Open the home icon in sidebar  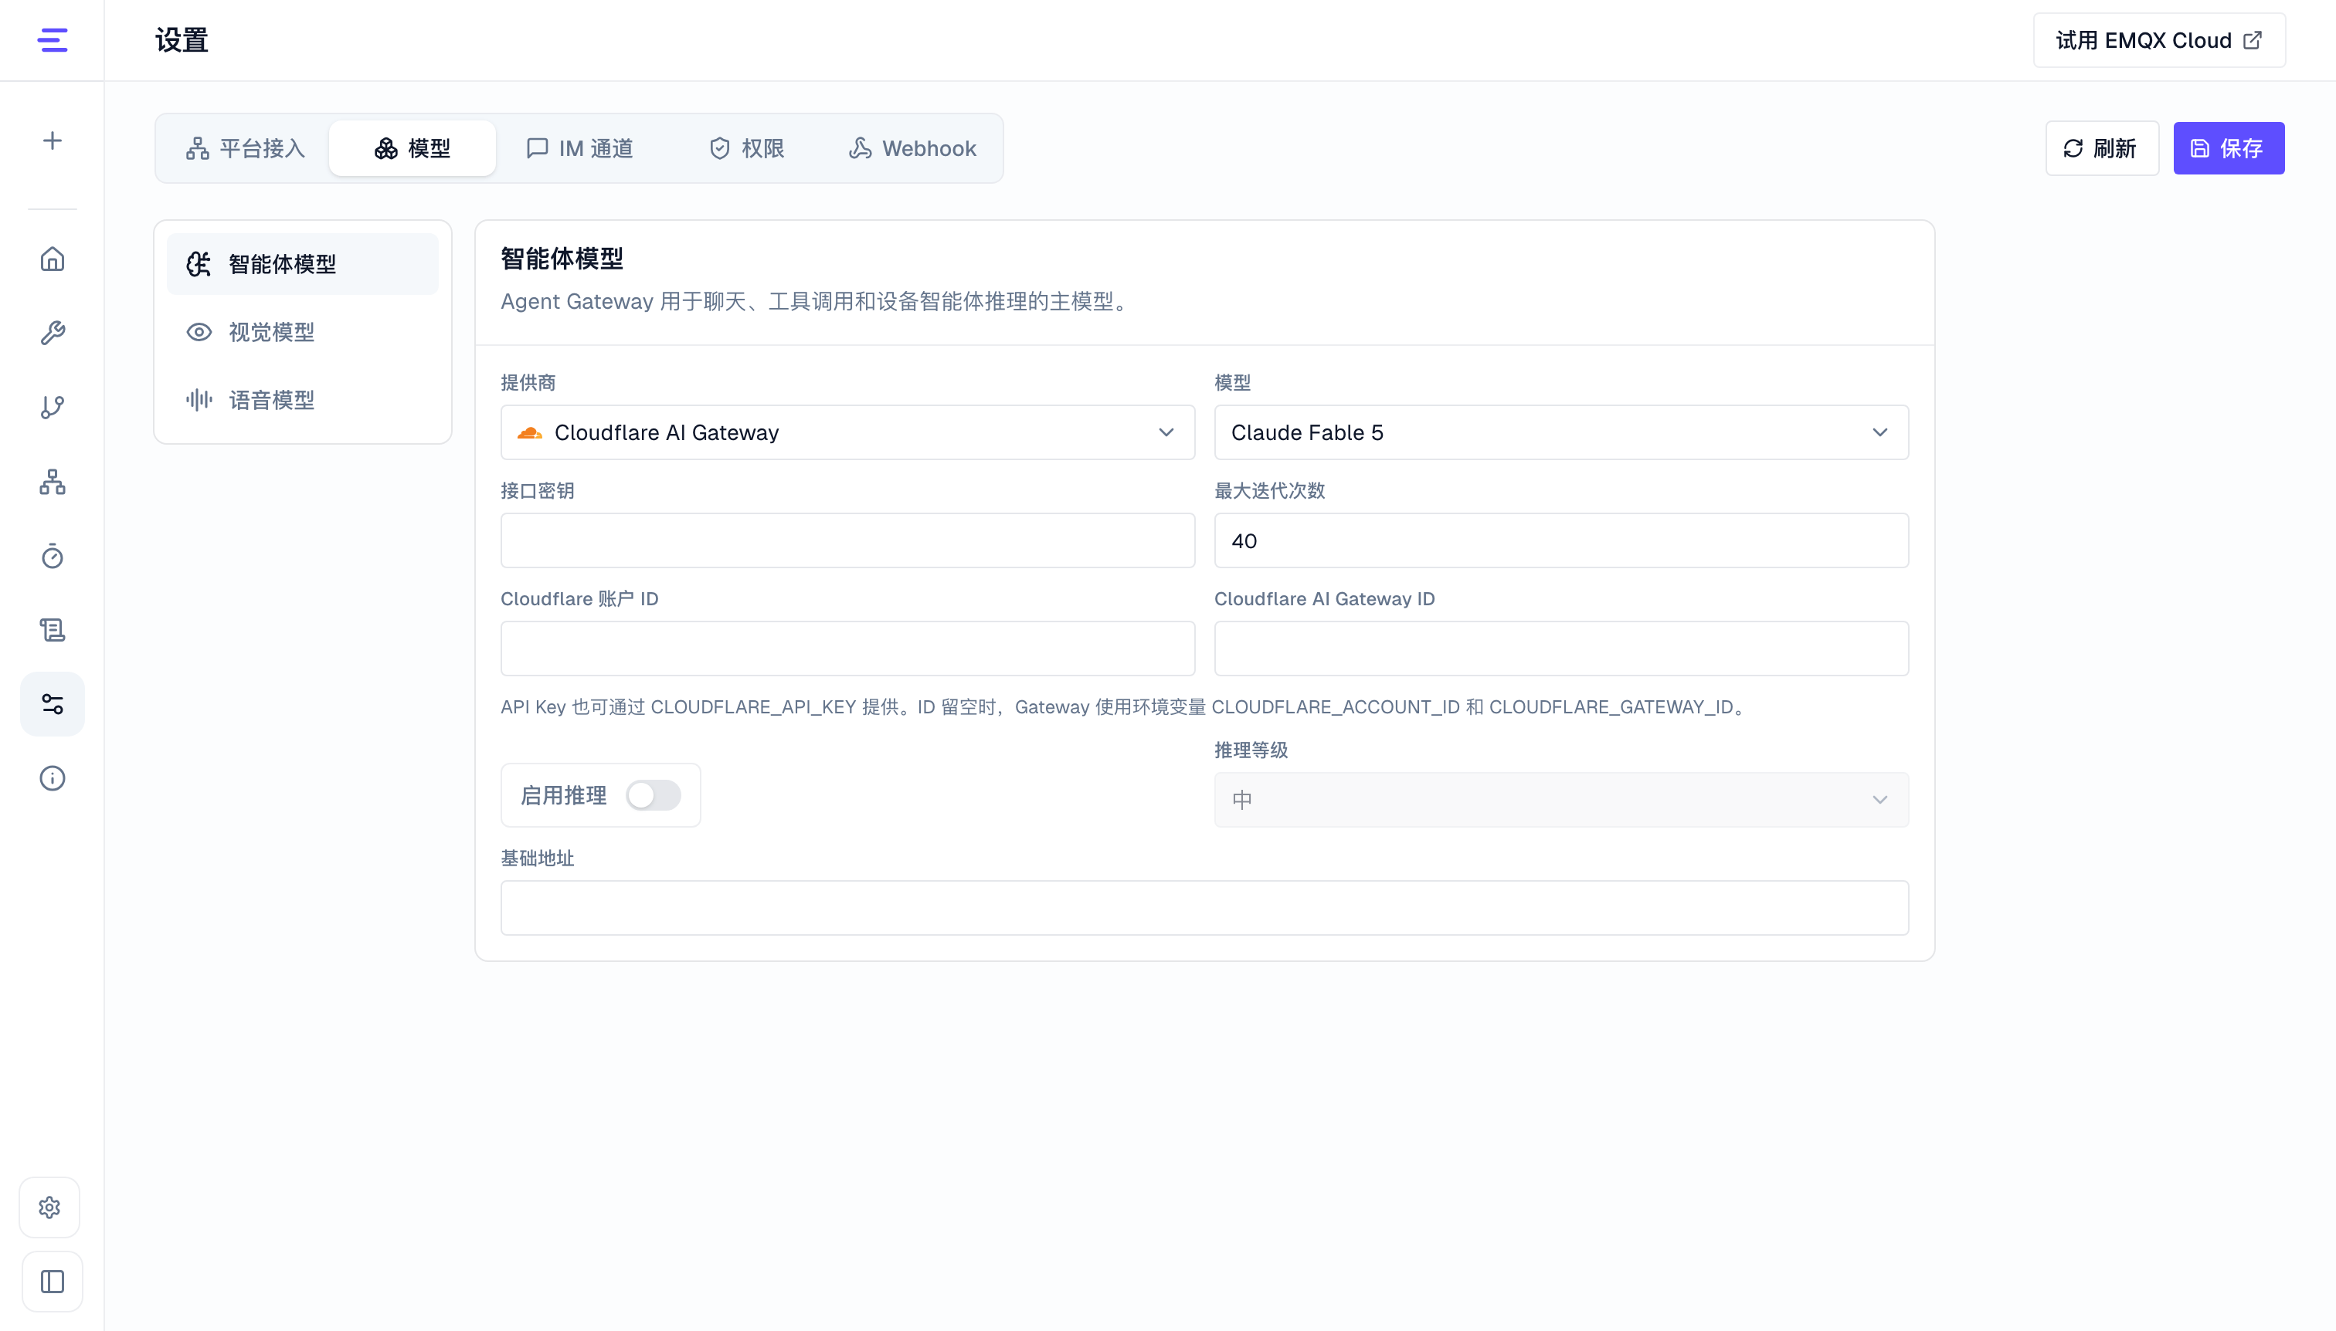[52, 259]
